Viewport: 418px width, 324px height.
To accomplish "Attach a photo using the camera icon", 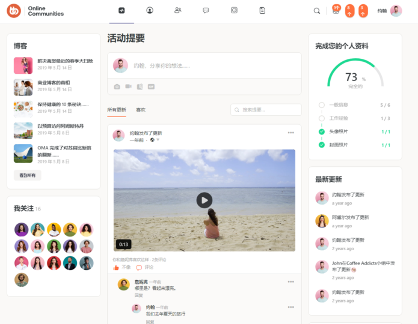I will coord(117,86).
